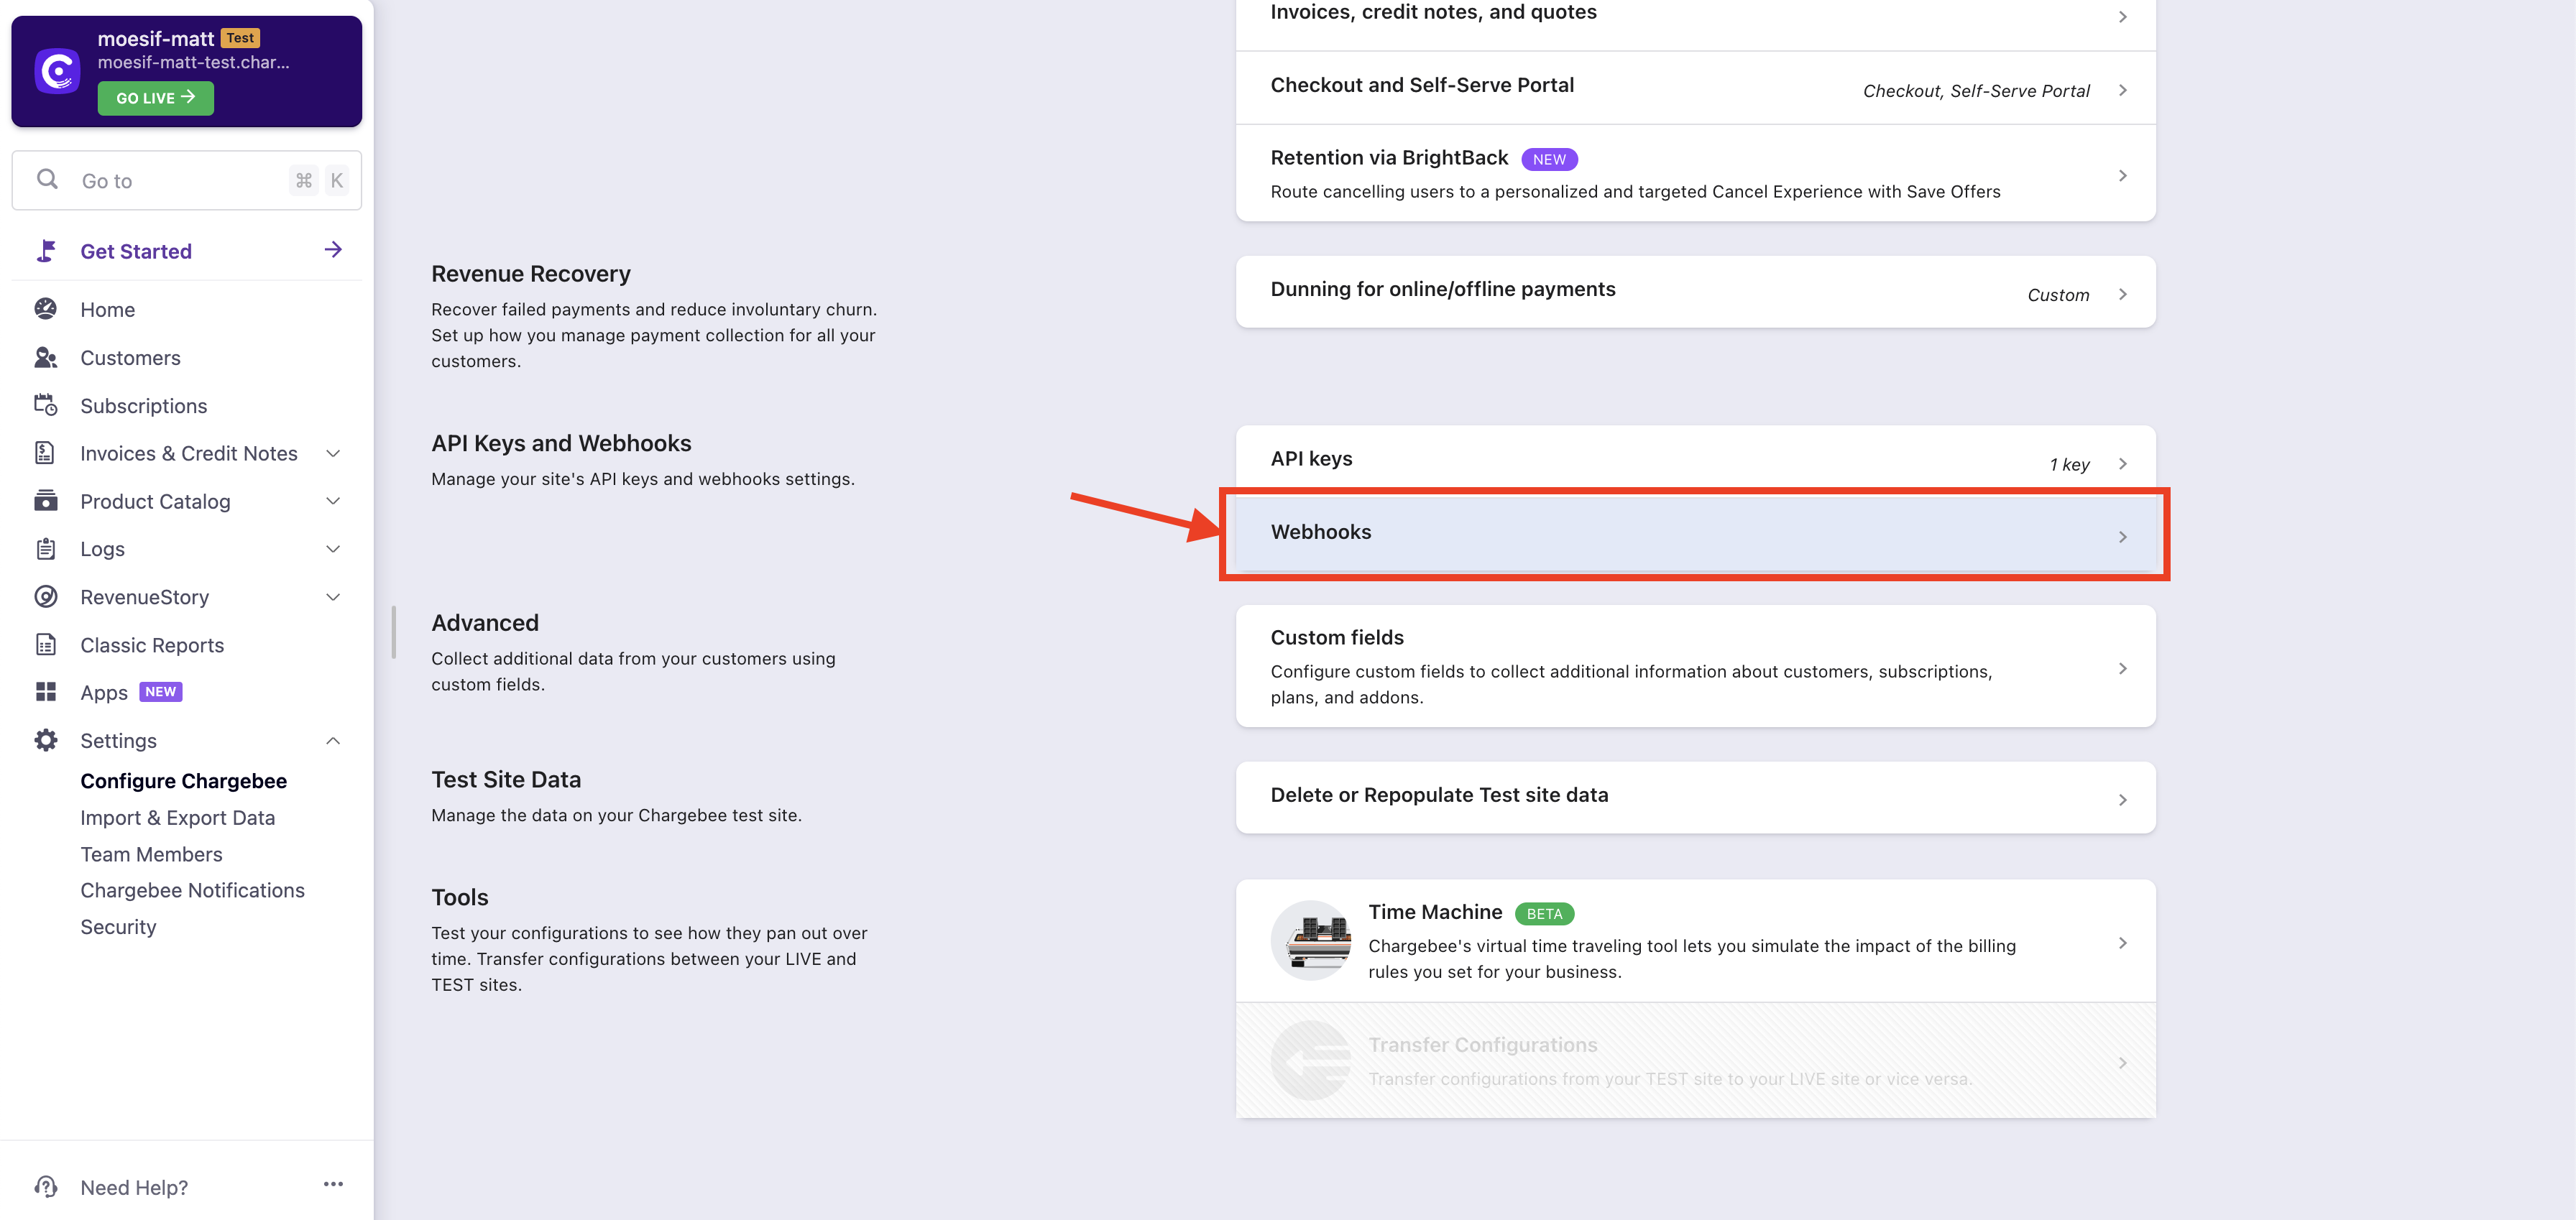
Task: Click the Time Machine thumbnail image
Action: 1311,940
